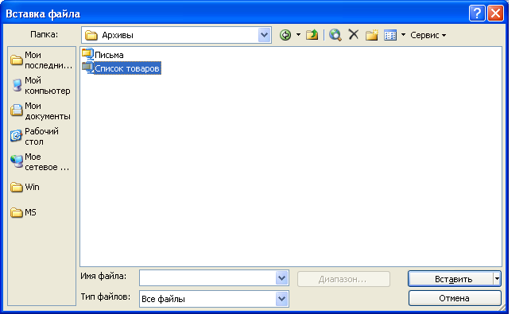
Task: Open the Вставить button dropdown arrow
Action: 497,279
